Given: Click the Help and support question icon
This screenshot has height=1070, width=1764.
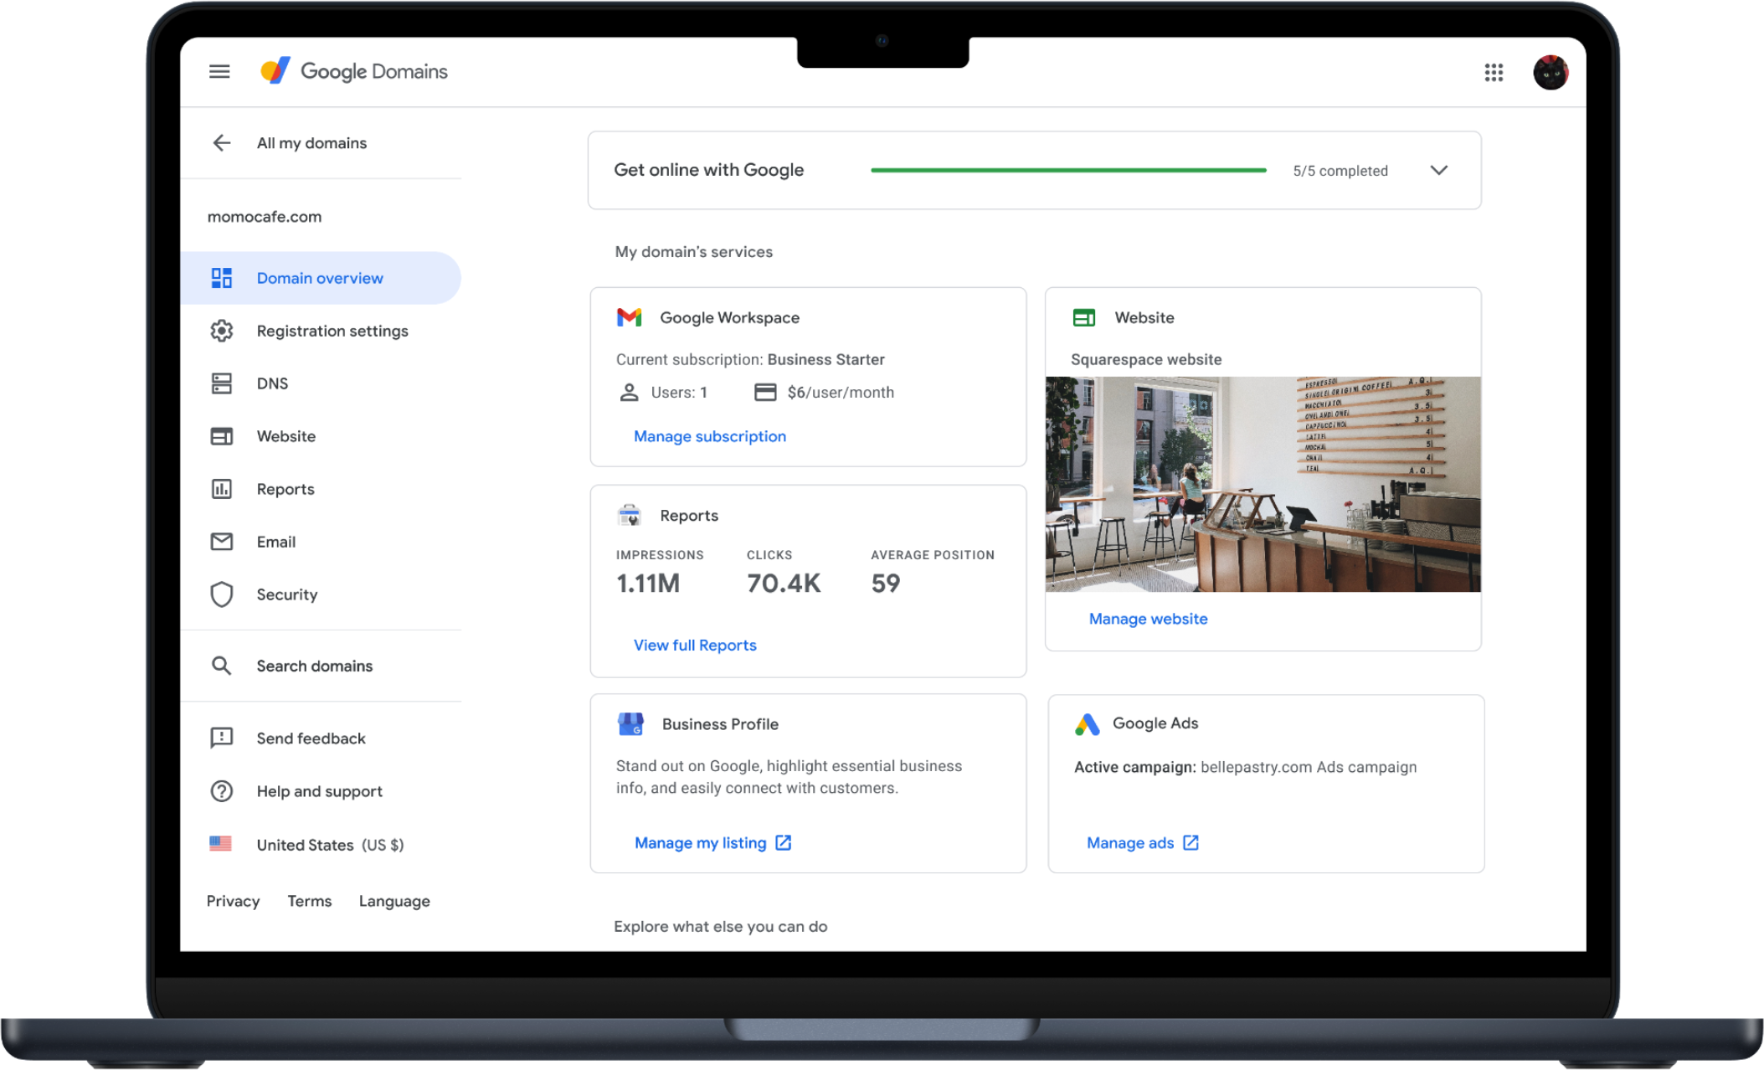Looking at the screenshot, I should point(221,791).
